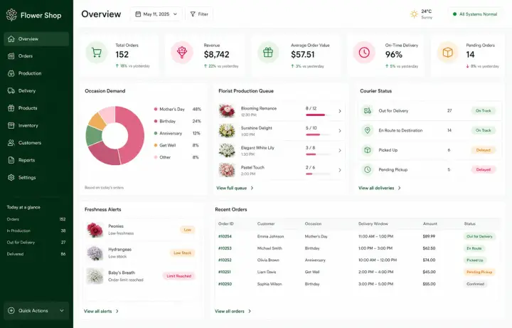Click the Pending Pickup order status badge
Screen dimensions: 512x328
click(479, 272)
